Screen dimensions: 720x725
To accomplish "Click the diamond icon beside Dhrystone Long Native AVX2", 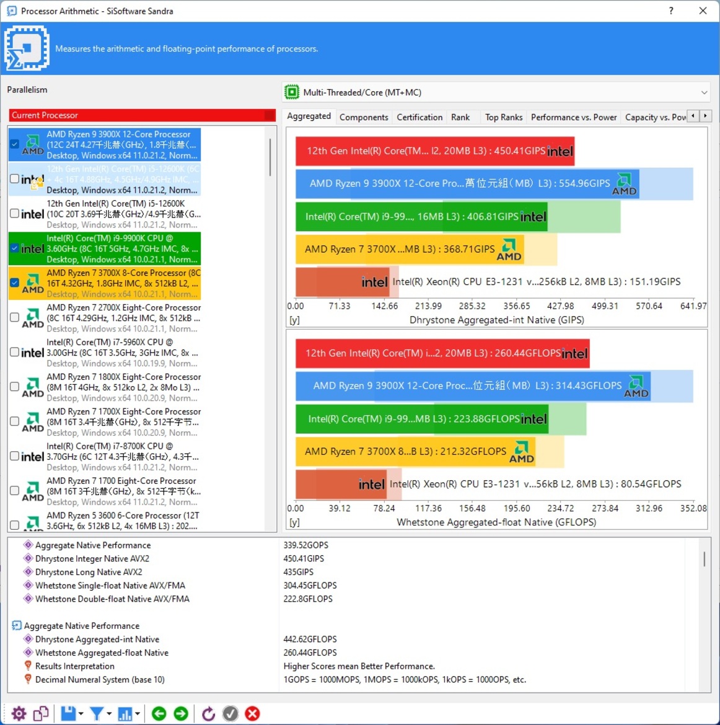I will pos(28,572).
